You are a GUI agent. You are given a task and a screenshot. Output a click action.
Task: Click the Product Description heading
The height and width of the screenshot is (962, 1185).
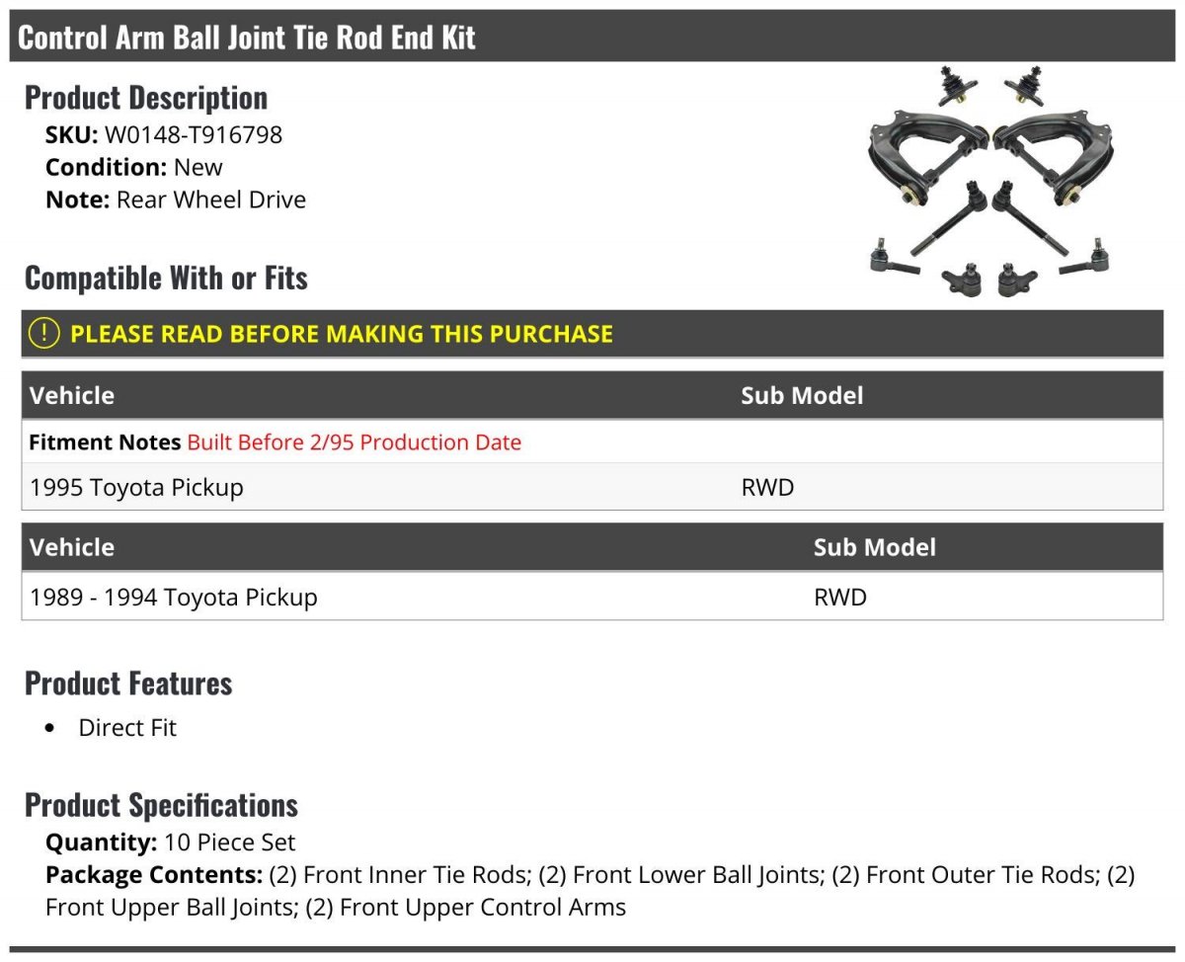[146, 98]
